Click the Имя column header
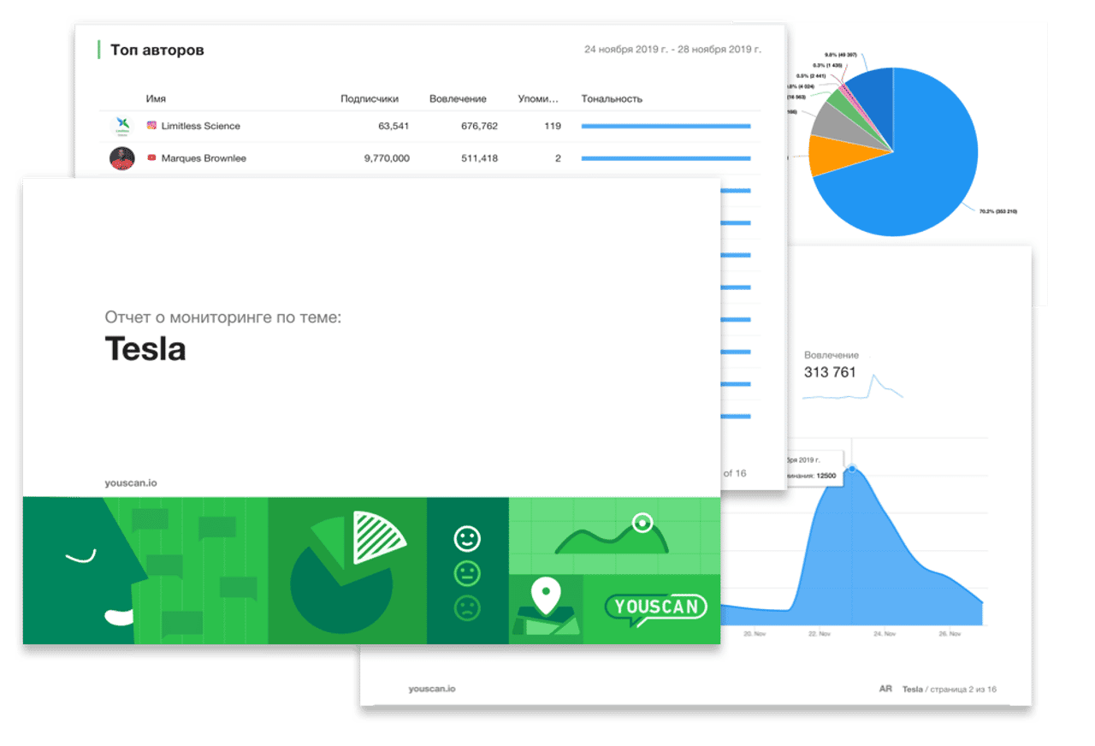The image size is (1095, 746). click(156, 98)
